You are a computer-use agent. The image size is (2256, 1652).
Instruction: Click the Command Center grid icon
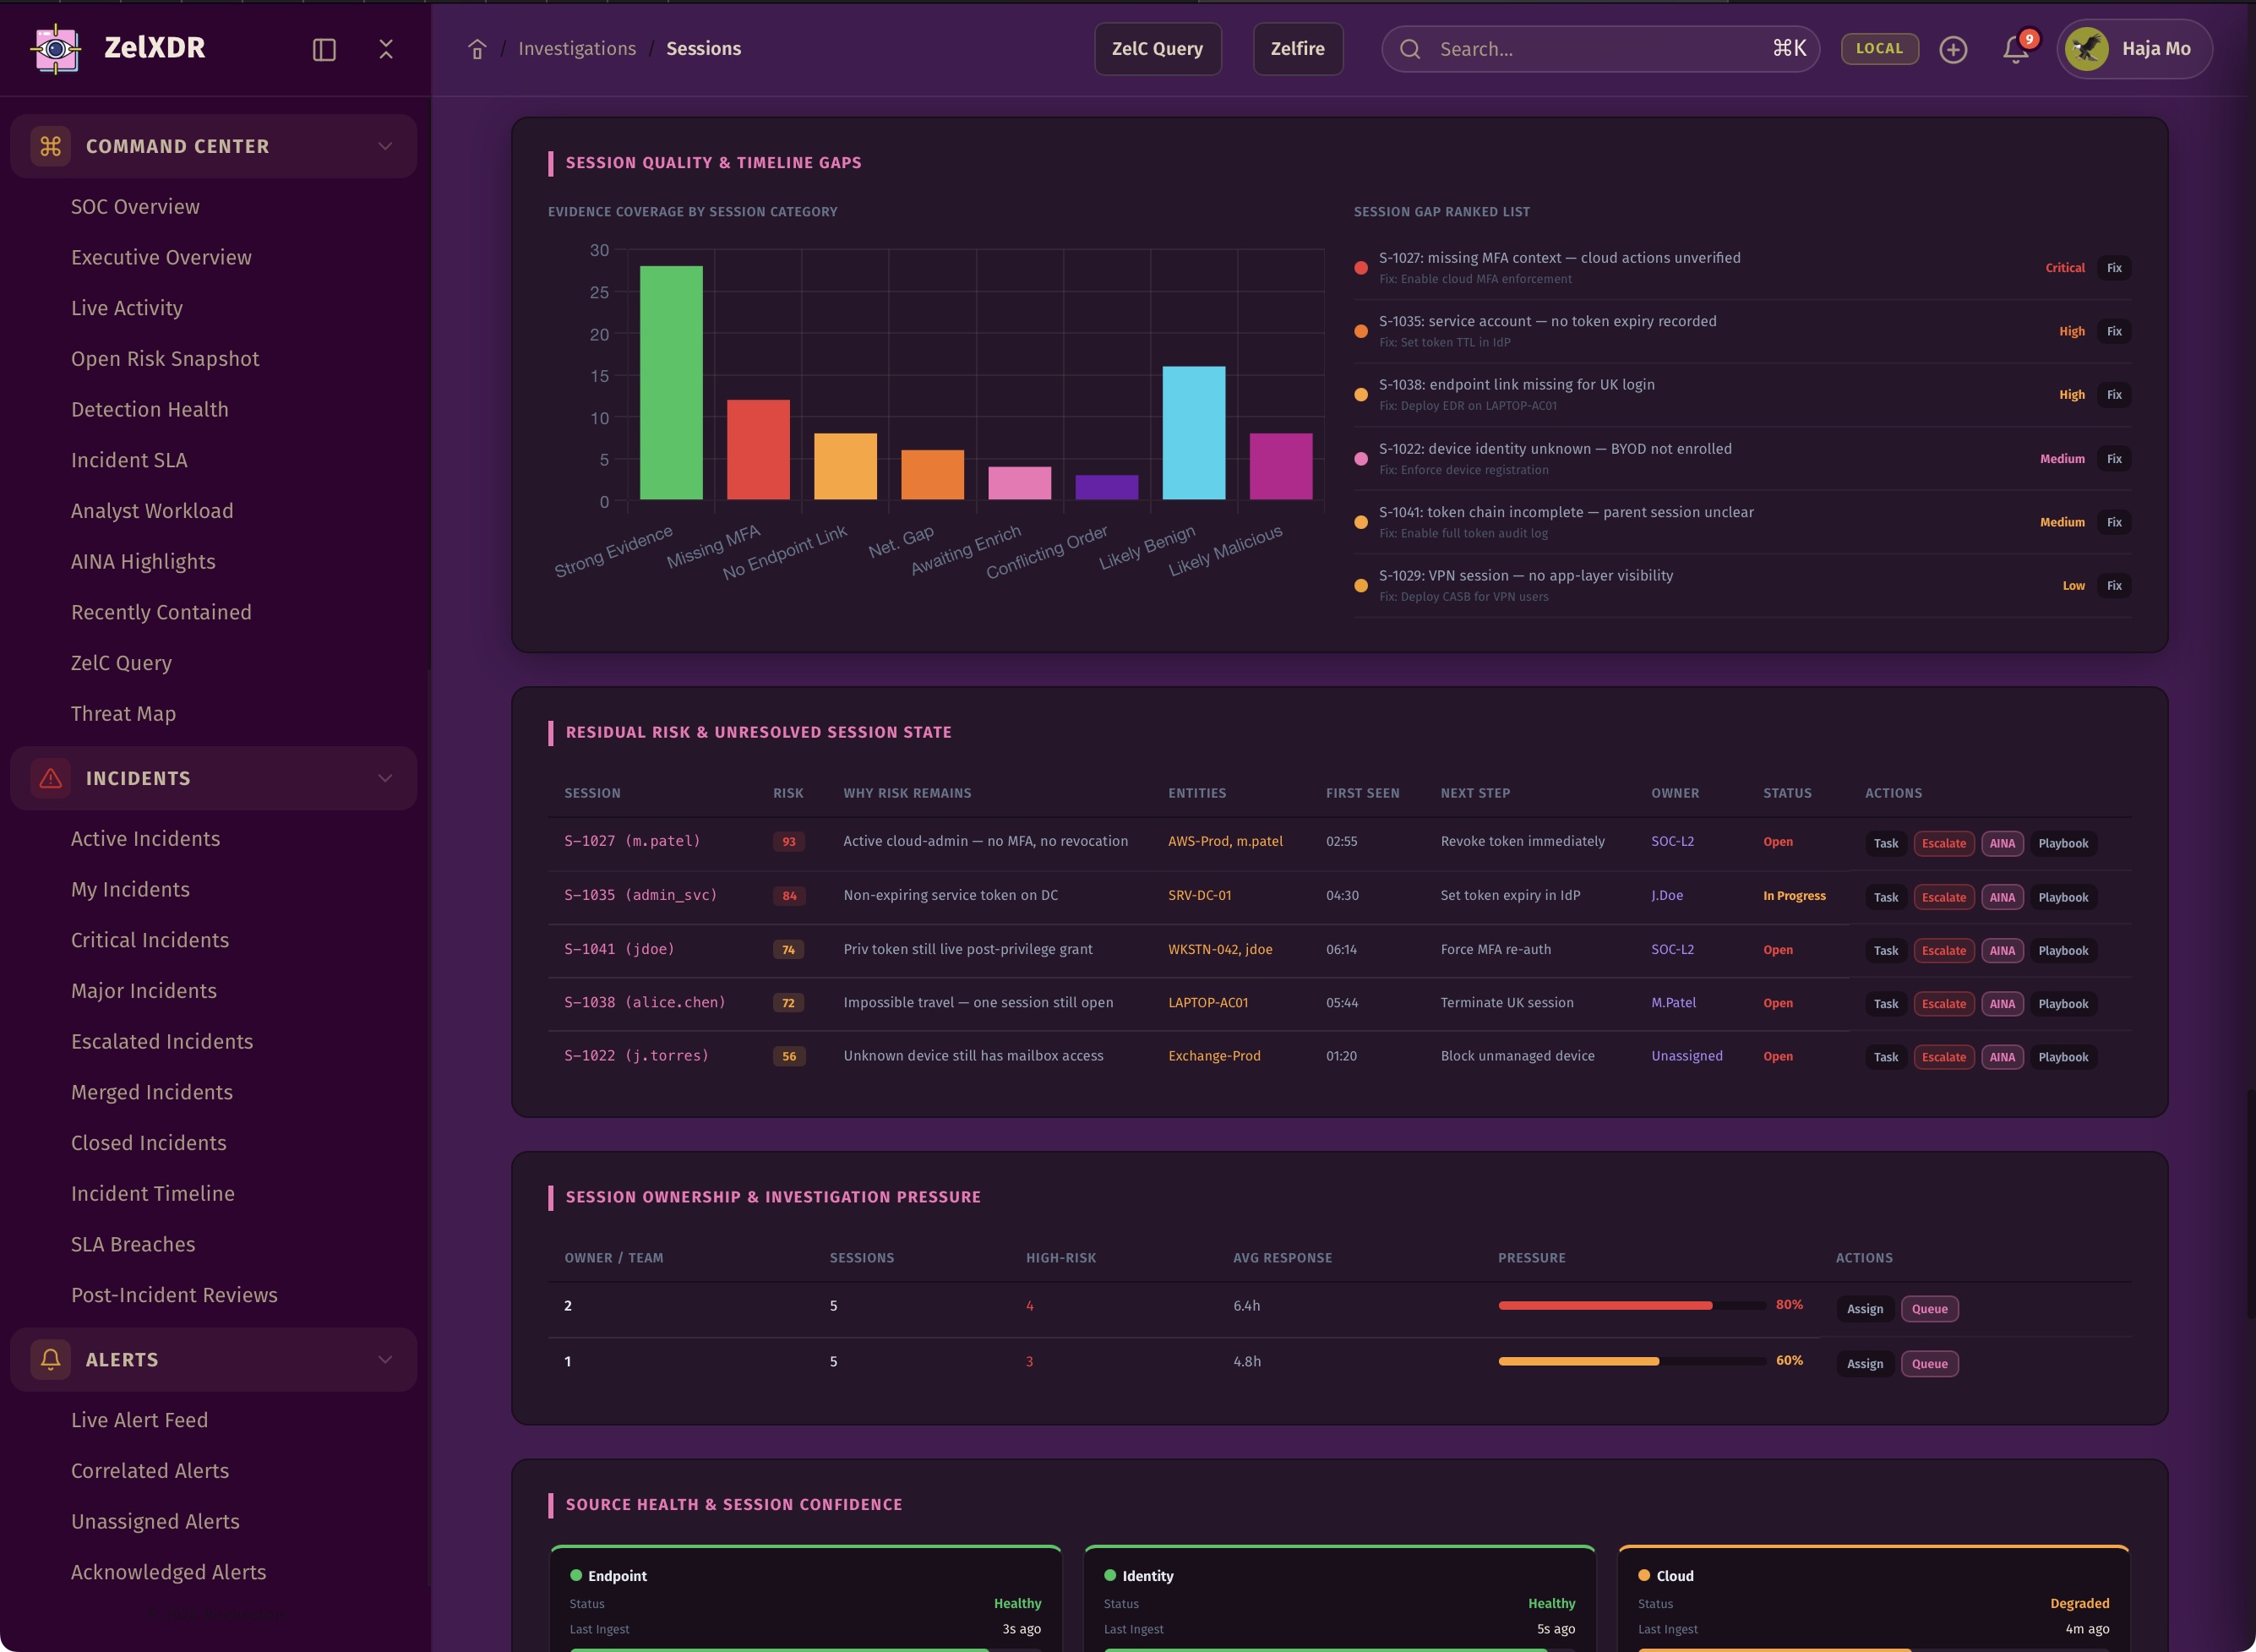[x=51, y=146]
